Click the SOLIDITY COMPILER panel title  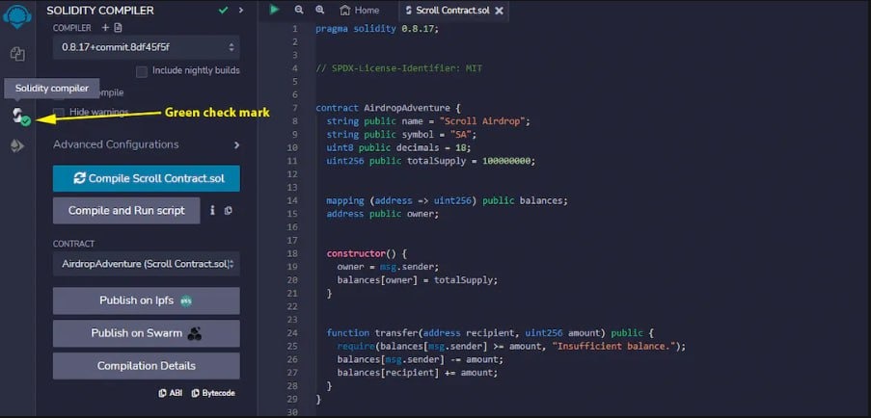pyautogui.click(x=100, y=11)
